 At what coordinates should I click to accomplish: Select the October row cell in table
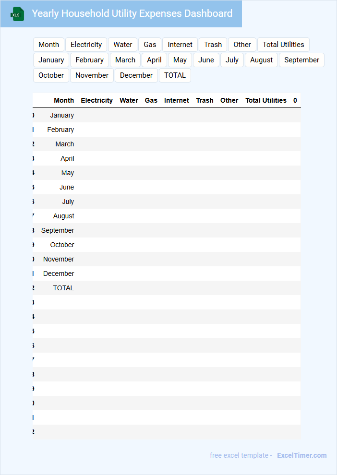pyautogui.click(x=62, y=245)
